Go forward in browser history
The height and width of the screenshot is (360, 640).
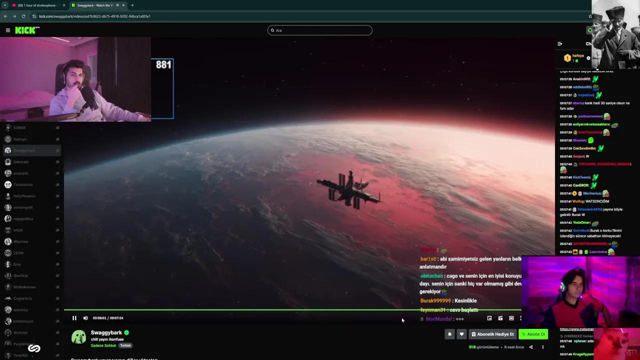(14, 16)
